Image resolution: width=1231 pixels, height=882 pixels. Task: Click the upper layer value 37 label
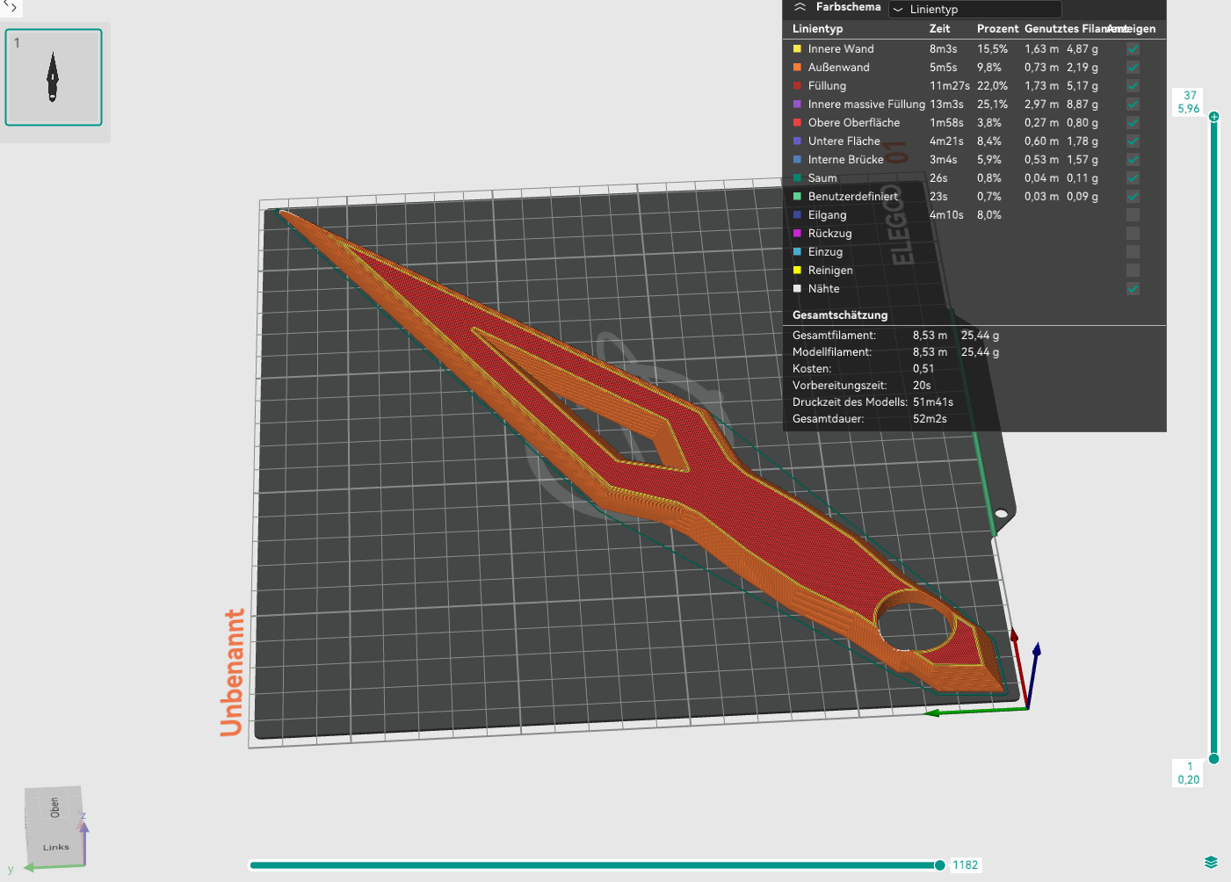click(1190, 96)
